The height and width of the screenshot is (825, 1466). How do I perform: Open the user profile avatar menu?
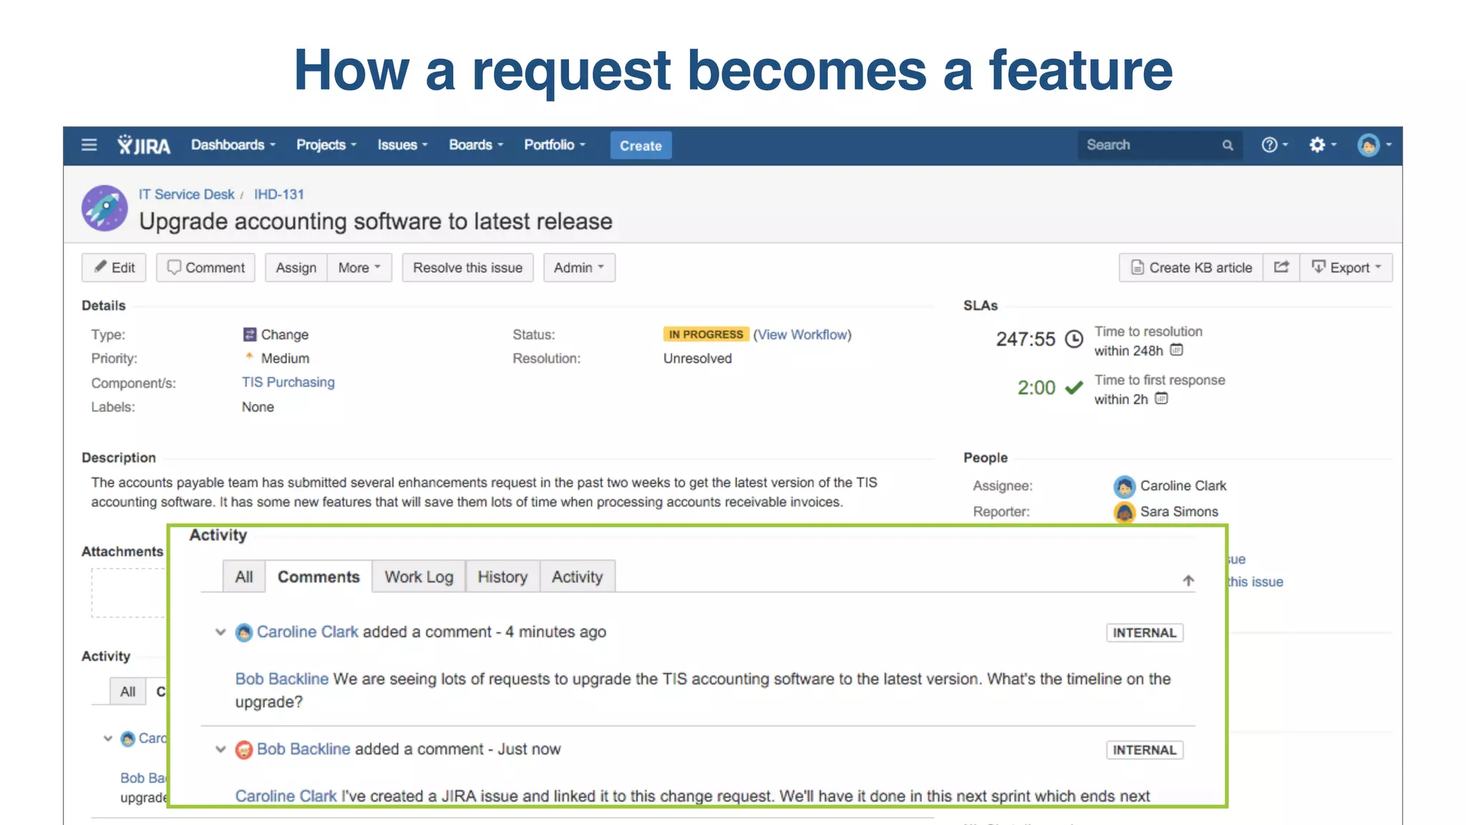tap(1374, 145)
